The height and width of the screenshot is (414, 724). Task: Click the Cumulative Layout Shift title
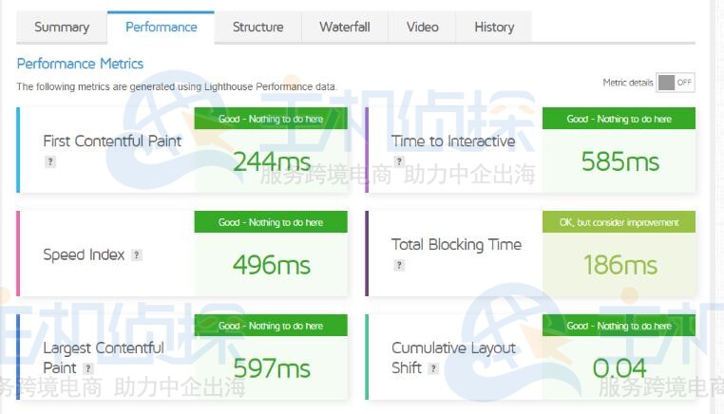[x=453, y=358]
